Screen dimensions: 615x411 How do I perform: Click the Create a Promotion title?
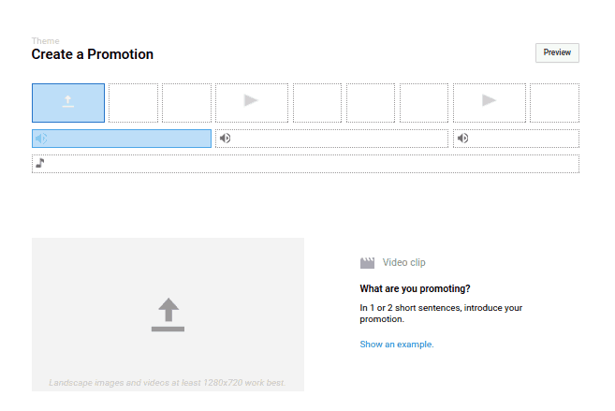tap(92, 54)
